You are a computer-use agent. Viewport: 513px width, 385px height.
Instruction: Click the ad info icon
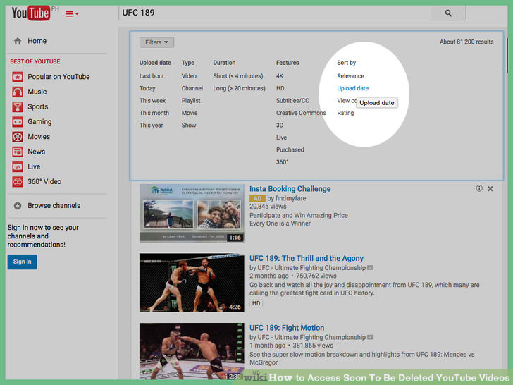(479, 188)
